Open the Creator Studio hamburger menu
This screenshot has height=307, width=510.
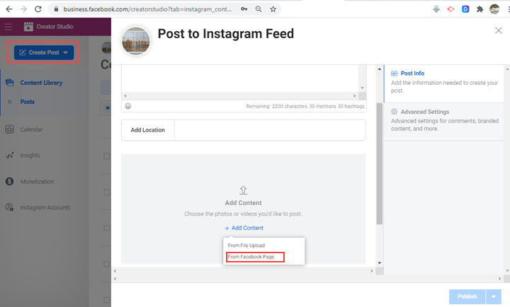(8, 27)
